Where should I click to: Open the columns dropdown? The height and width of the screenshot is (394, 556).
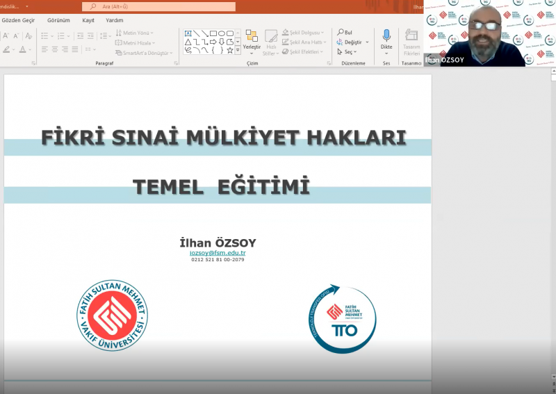coord(90,49)
